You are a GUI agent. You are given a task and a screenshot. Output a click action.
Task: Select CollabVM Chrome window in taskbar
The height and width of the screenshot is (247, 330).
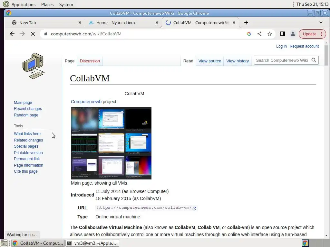click(x=38, y=243)
